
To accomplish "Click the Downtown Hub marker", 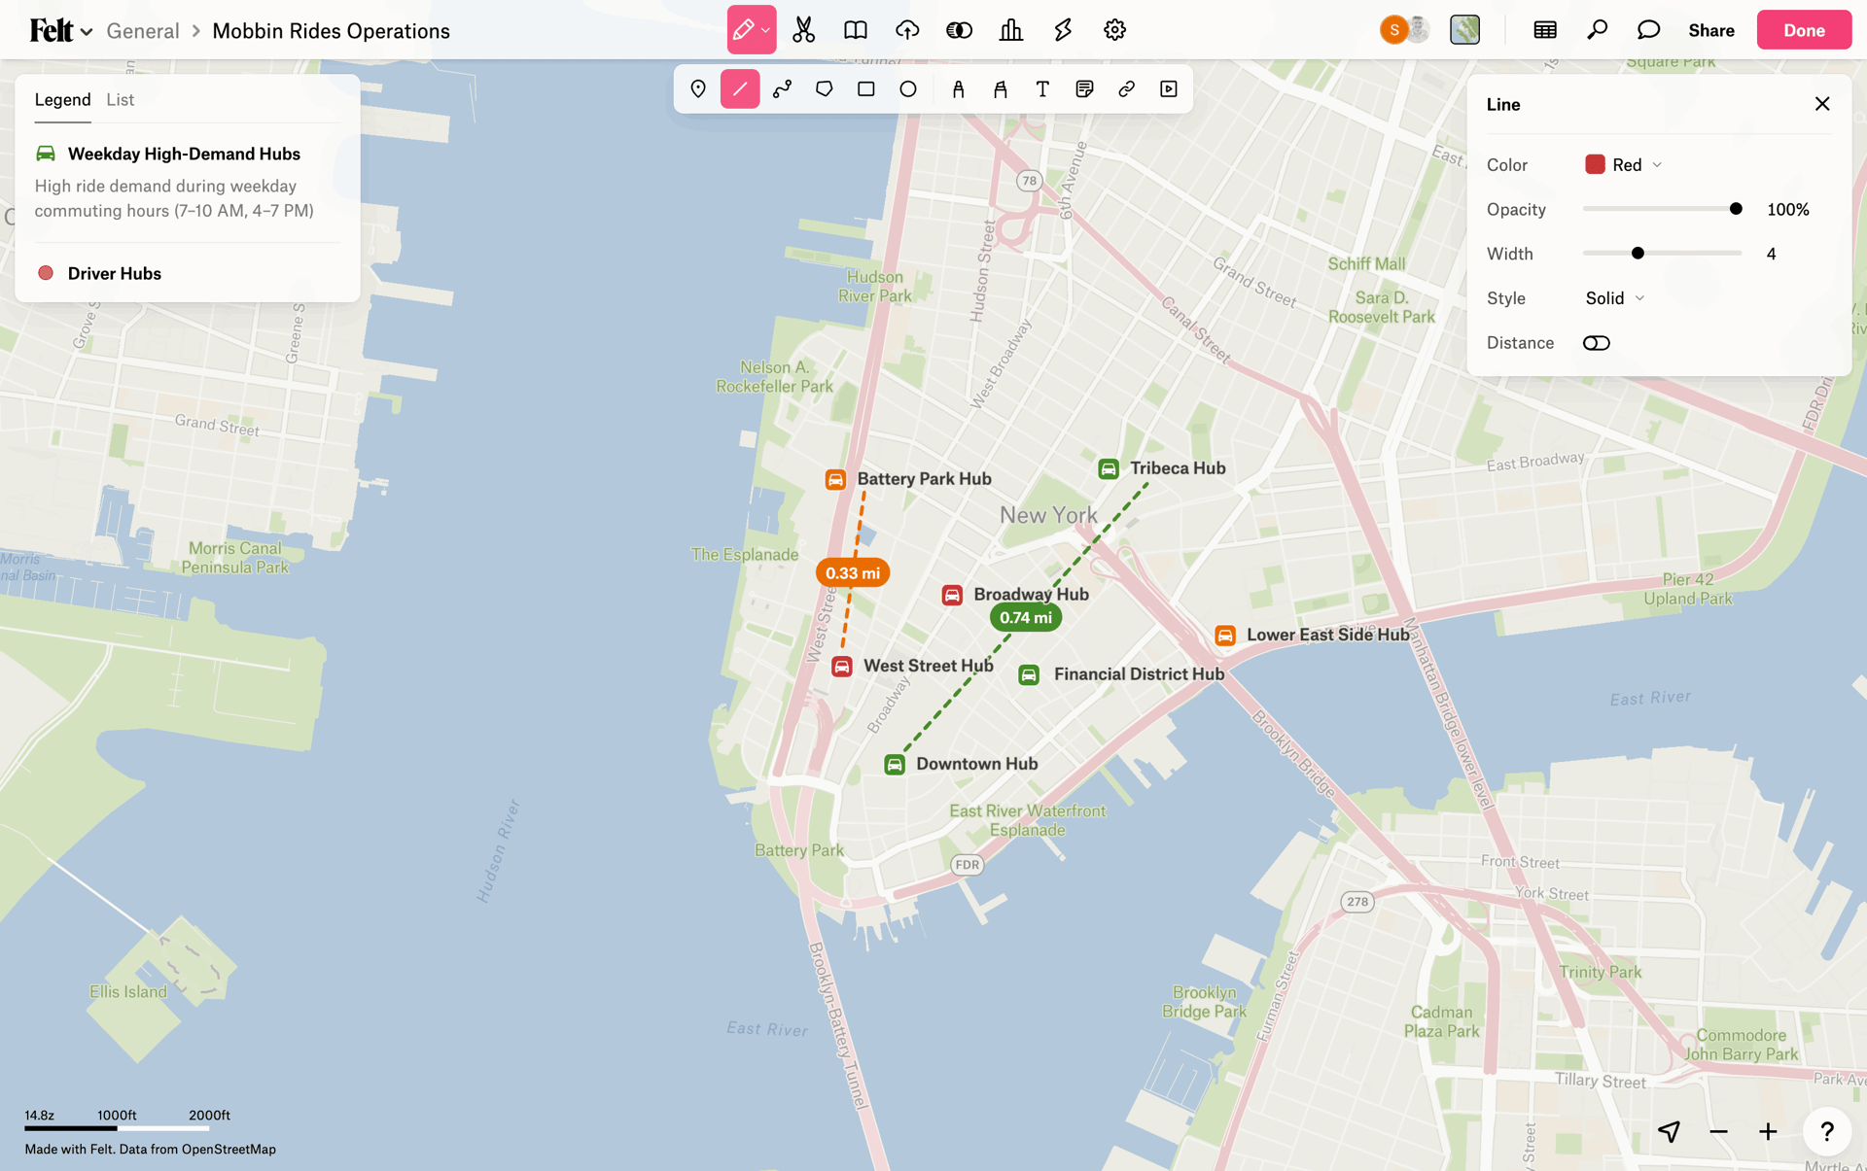I will coord(895,765).
